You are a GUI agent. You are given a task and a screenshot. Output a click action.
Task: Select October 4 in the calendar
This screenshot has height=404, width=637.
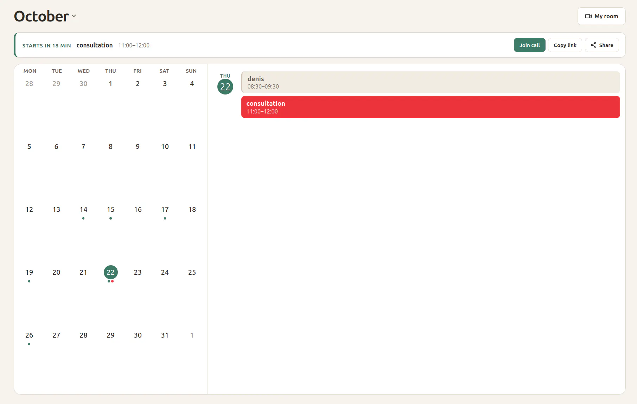[x=192, y=84]
